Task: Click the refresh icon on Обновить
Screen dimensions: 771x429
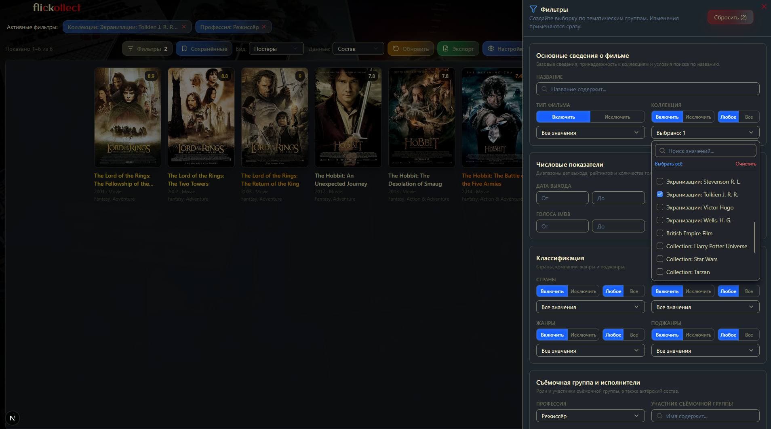Action: (x=396, y=49)
